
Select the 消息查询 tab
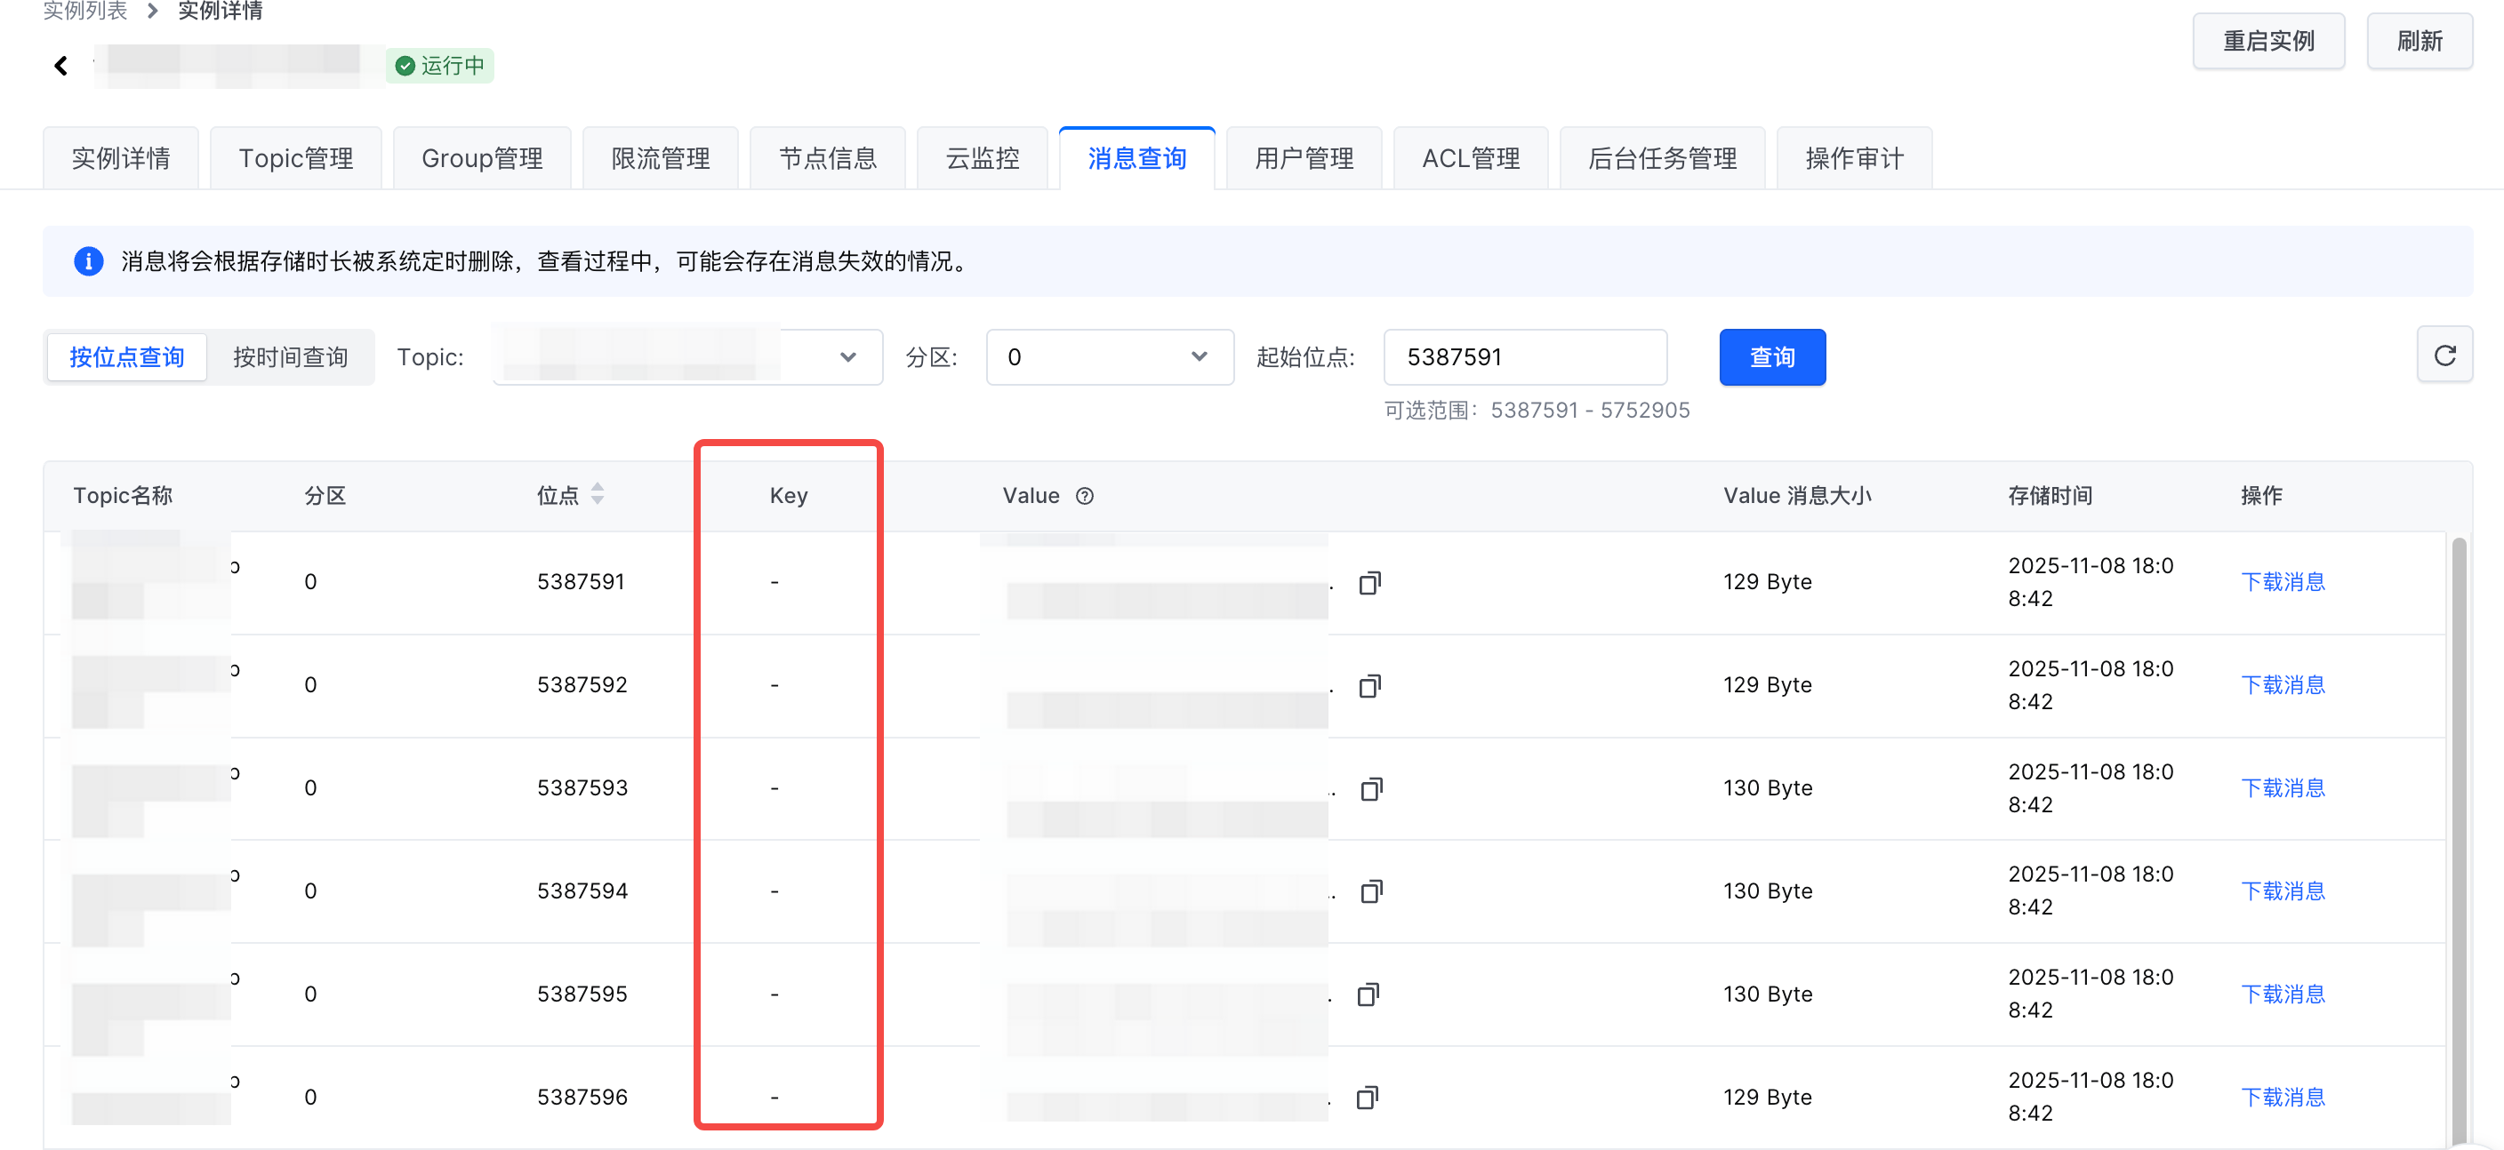tap(1136, 157)
